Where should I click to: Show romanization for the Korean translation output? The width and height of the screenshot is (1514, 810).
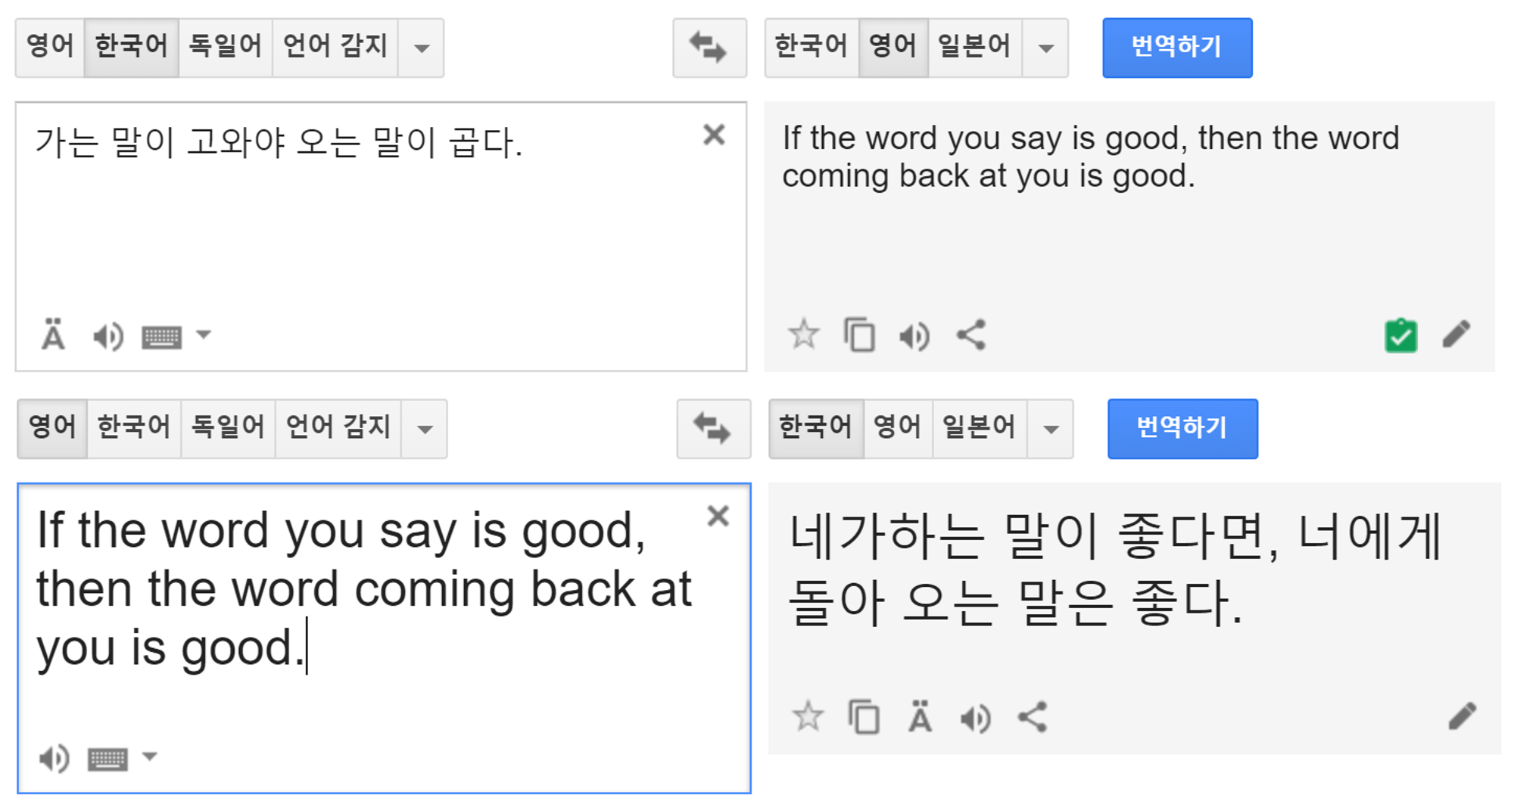[920, 717]
